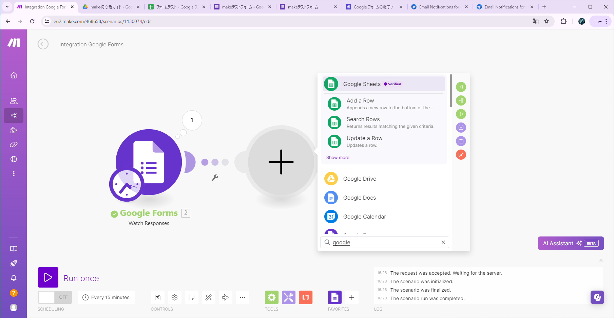
Task: Switch to make初心者ガイド Drive tab
Action: pyautogui.click(x=111, y=7)
